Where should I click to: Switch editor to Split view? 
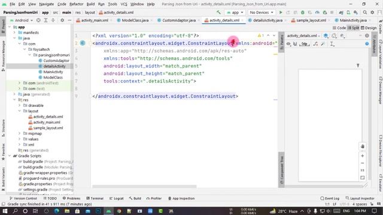353,28
